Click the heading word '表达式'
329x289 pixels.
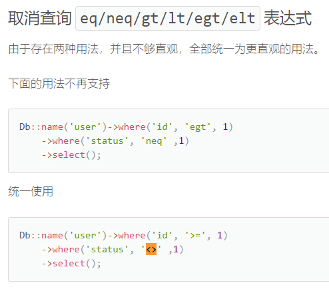(288, 18)
